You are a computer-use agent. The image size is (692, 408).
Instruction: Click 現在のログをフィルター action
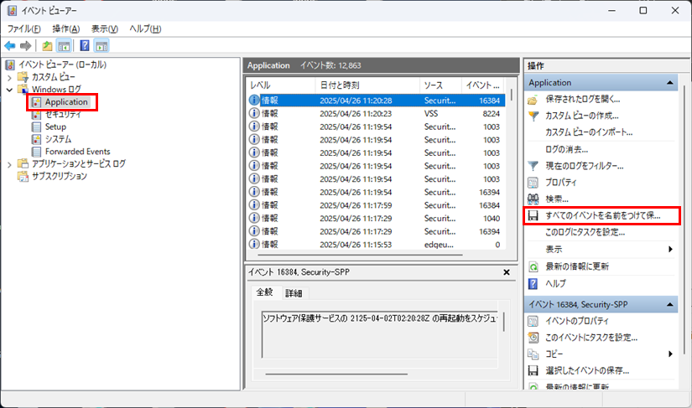tap(585, 166)
